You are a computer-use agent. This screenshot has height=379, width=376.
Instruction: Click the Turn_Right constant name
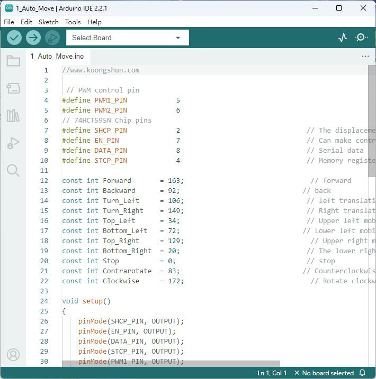123,211
